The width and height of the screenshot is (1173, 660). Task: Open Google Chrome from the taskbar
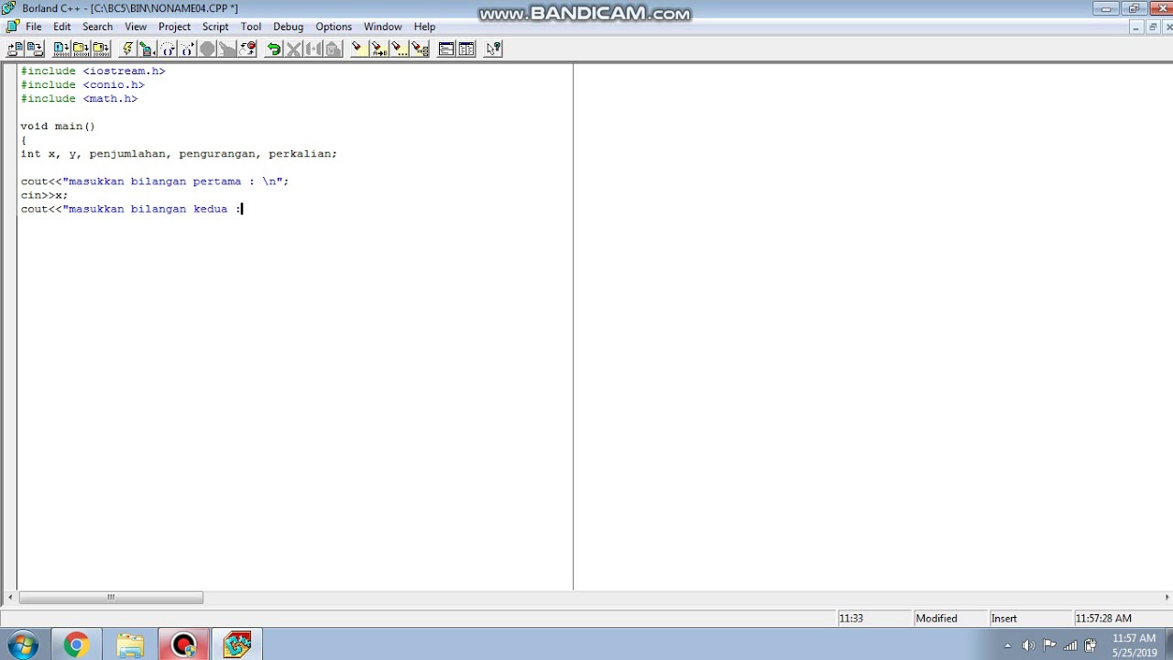pyautogui.click(x=76, y=644)
